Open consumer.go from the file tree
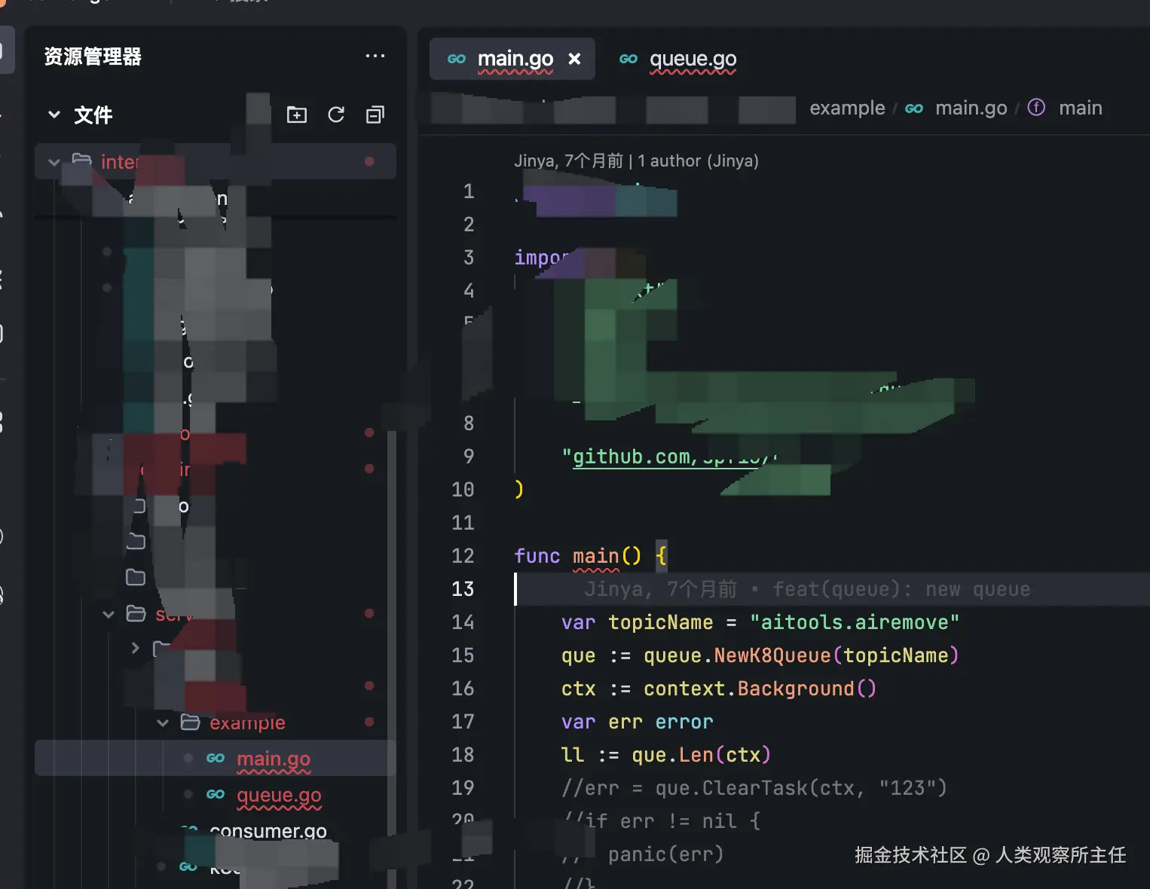1150x889 pixels. point(268,831)
